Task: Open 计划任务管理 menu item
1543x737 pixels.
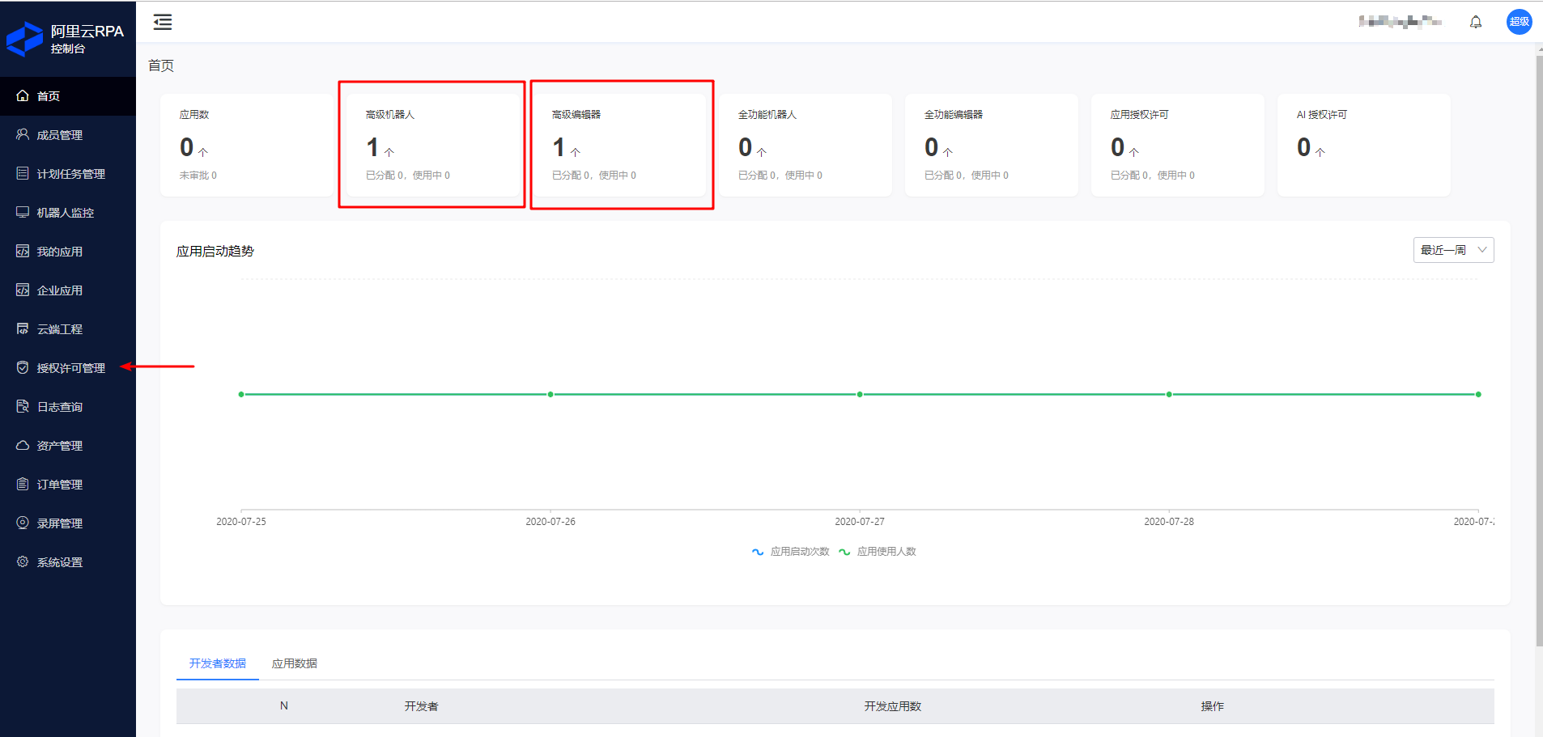Action: pyautogui.click(x=68, y=174)
